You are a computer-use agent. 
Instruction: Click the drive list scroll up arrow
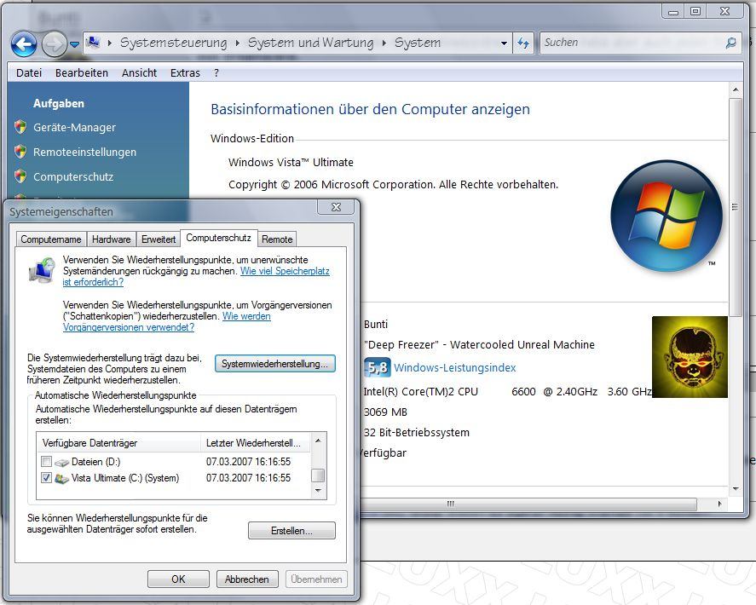point(318,441)
